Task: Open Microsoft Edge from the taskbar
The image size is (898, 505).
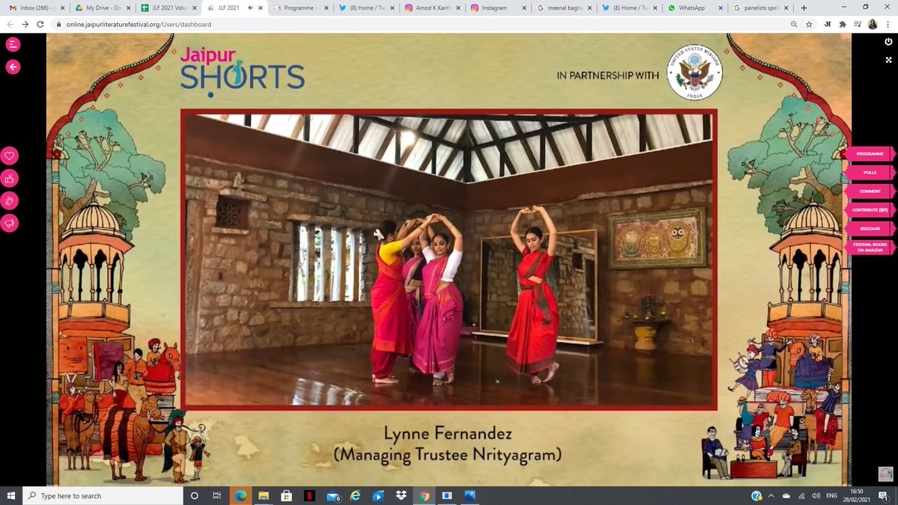Action: (x=240, y=495)
